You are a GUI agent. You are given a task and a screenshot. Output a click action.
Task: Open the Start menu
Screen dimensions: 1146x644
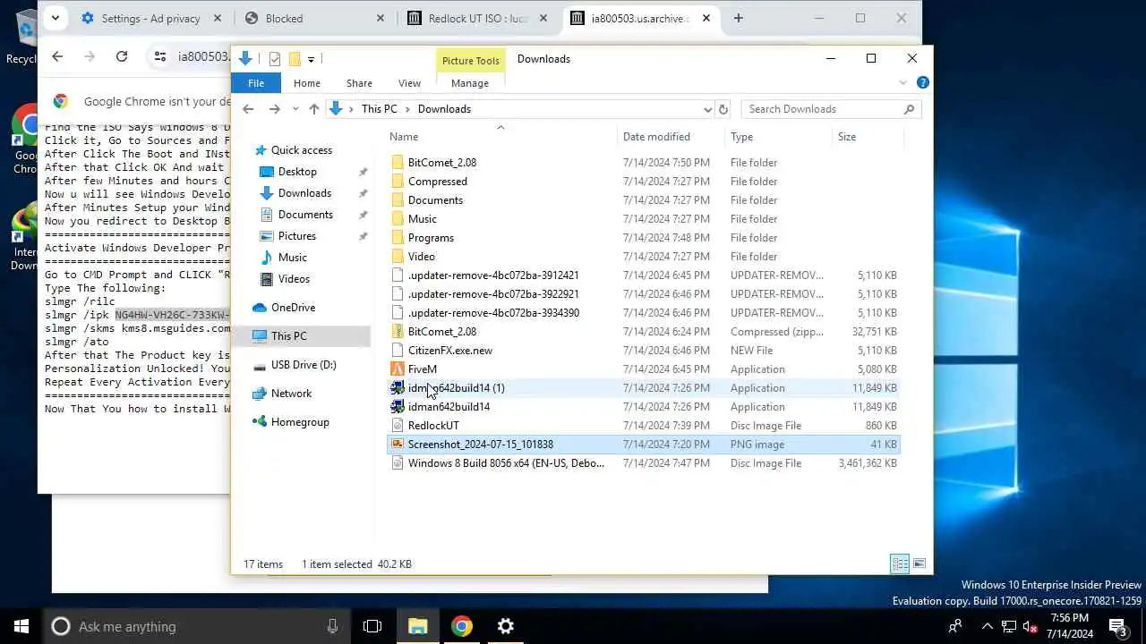21,626
